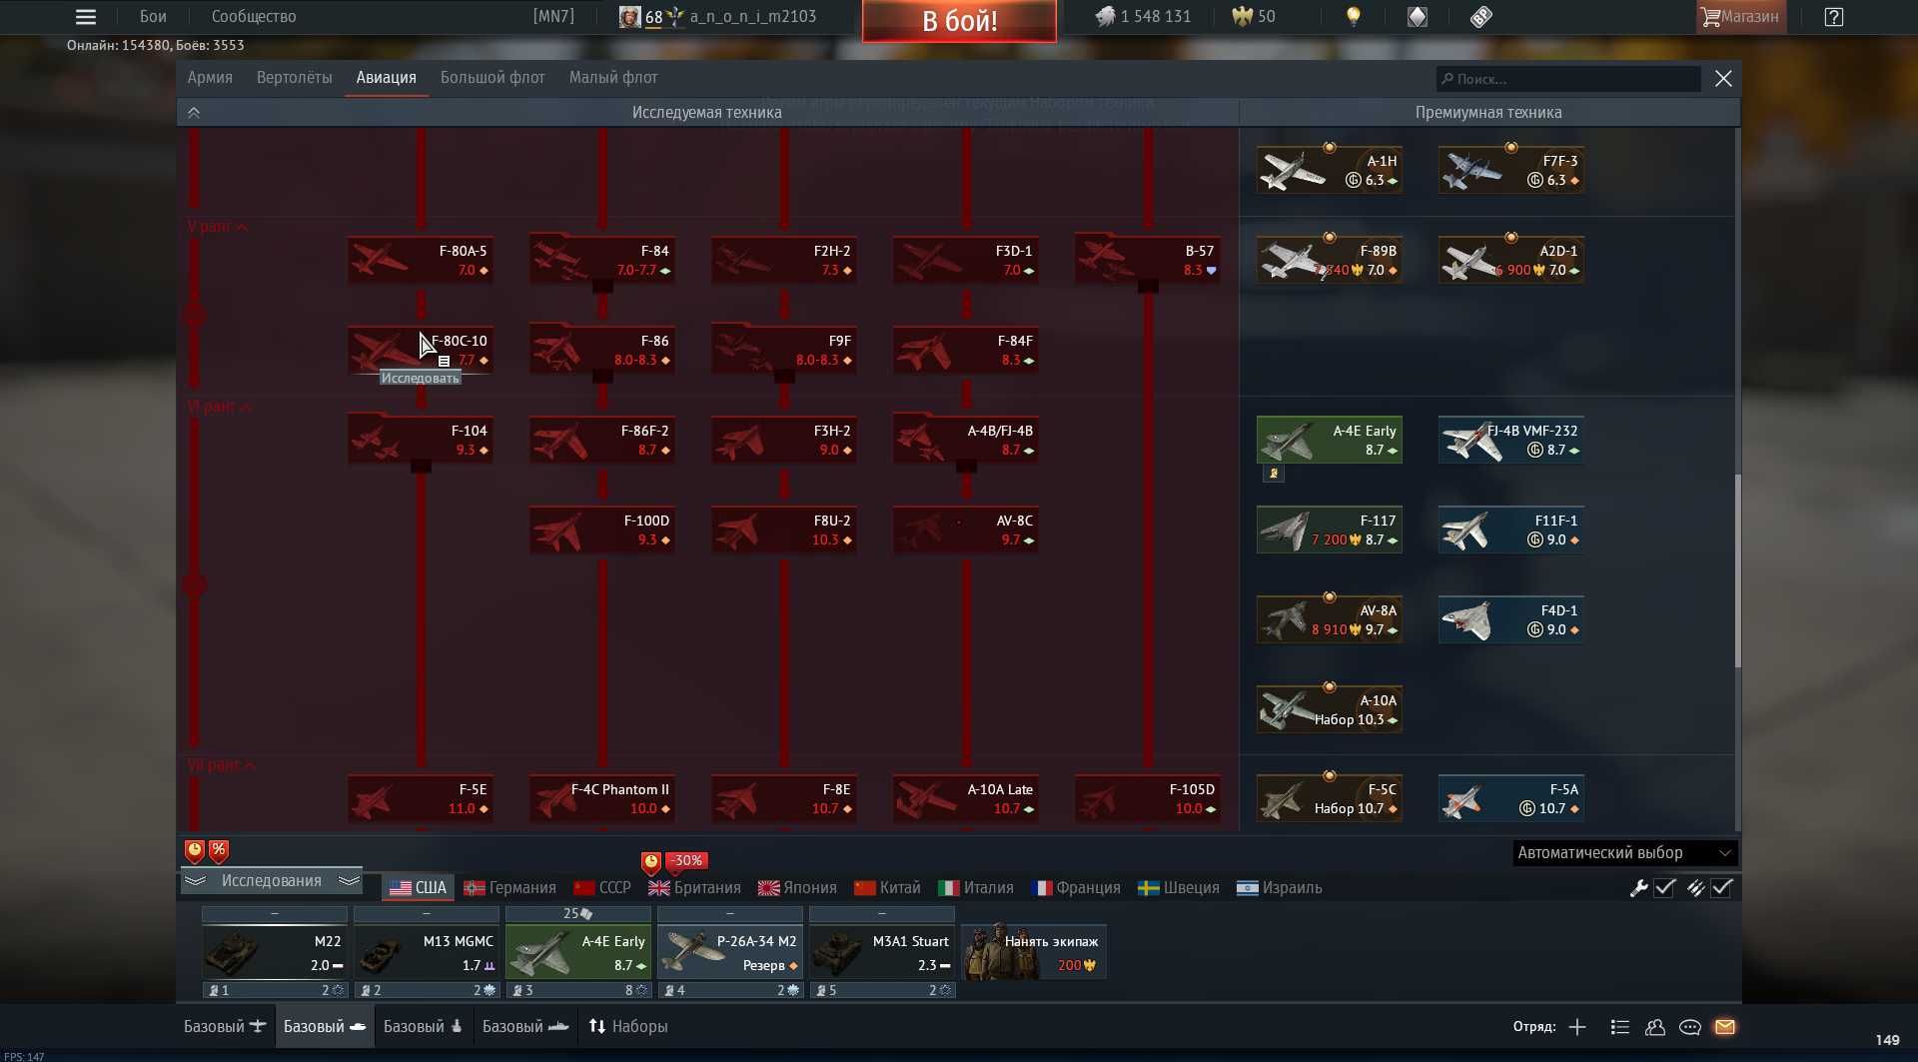This screenshot has height=1062, width=1918.
Task: Select the helicopter Базовый preset
Action: coord(423,1027)
